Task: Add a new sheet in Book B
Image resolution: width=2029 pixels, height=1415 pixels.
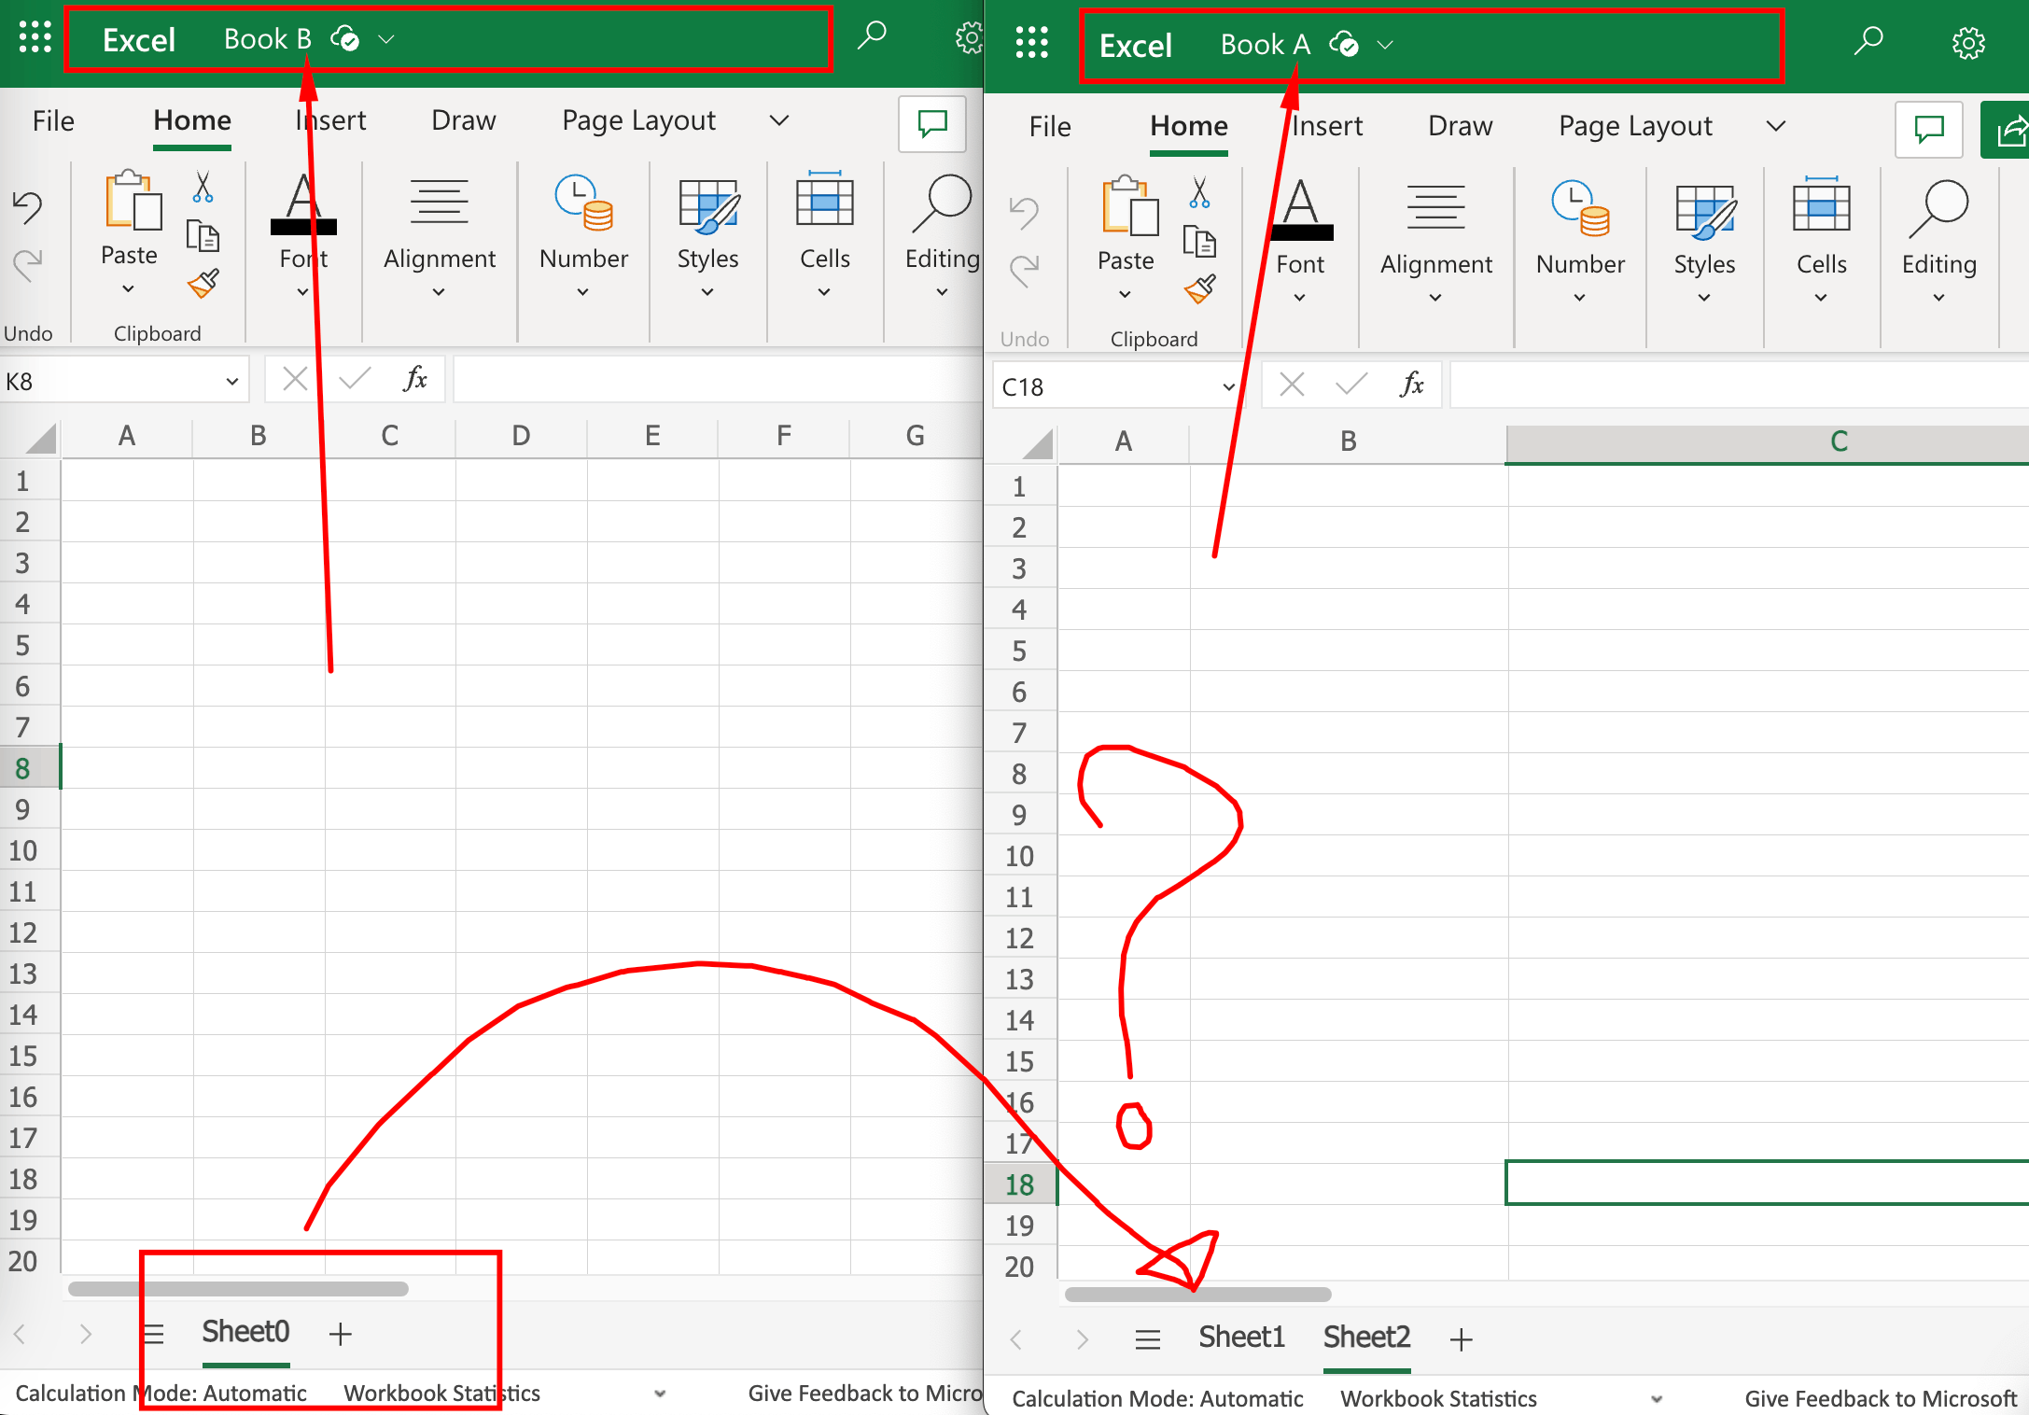Action: pyautogui.click(x=341, y=1334)
